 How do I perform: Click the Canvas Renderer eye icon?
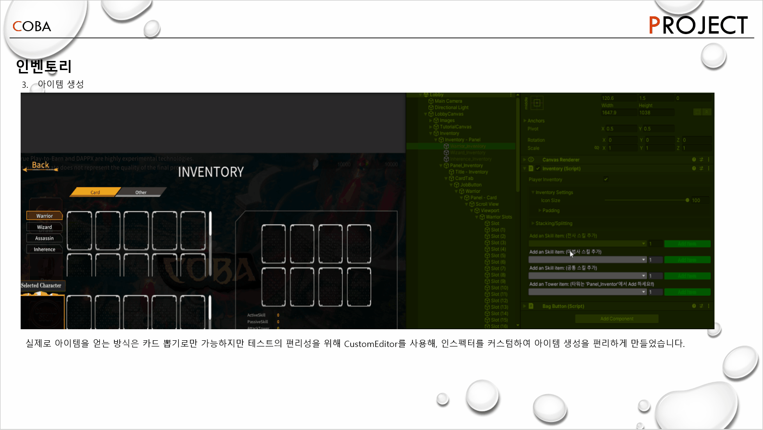531,160
